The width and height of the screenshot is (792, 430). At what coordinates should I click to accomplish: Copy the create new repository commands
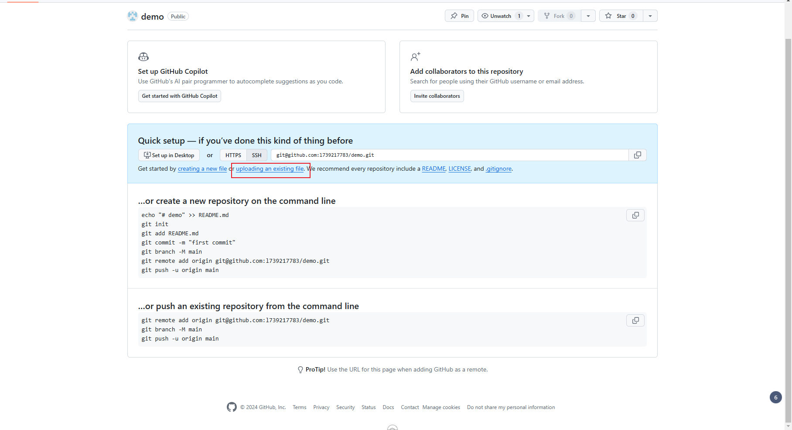point(635,215)
